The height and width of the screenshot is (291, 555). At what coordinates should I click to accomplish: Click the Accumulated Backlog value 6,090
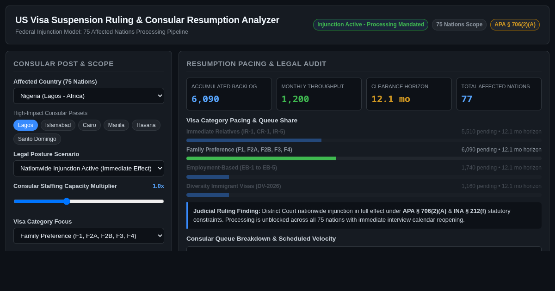coord(205,99)
